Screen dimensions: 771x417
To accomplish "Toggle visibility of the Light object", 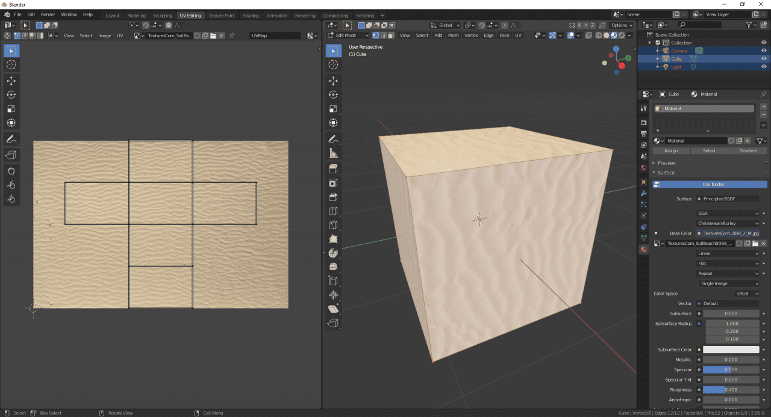I will (764, 67).
